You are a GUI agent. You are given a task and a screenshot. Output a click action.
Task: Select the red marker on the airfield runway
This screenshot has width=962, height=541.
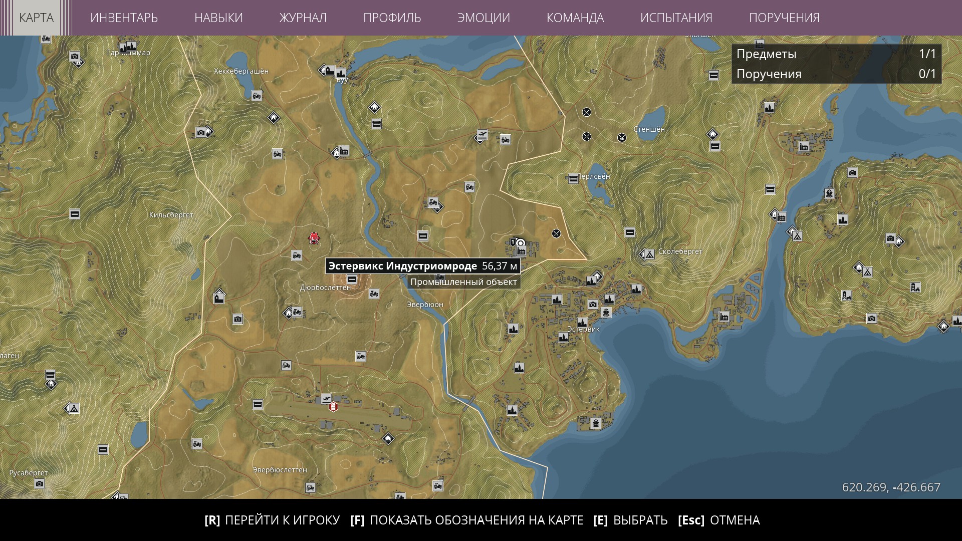333,407
